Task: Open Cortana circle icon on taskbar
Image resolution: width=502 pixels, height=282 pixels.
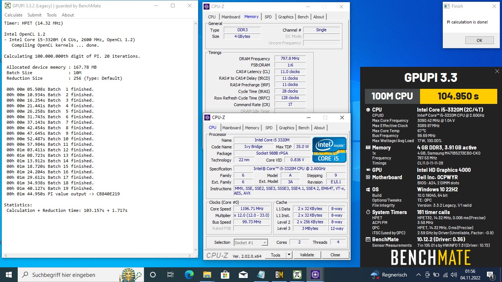Action: pyautogui.click(x=153, y=274)
